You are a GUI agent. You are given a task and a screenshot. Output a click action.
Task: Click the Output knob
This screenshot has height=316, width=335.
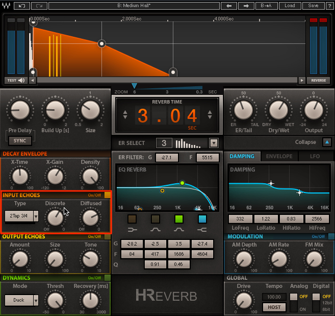(x=314, y=110)
